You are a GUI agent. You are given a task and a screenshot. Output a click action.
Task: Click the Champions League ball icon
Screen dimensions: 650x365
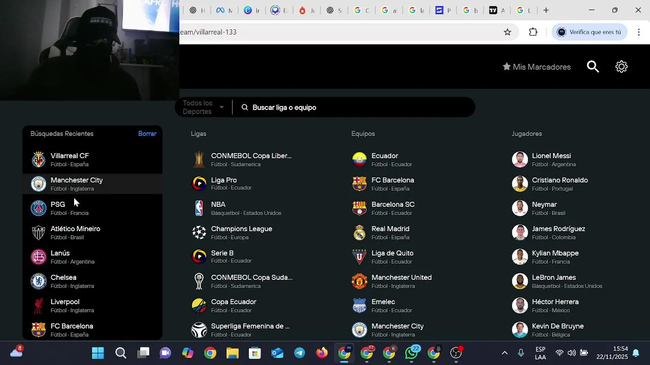199,233
